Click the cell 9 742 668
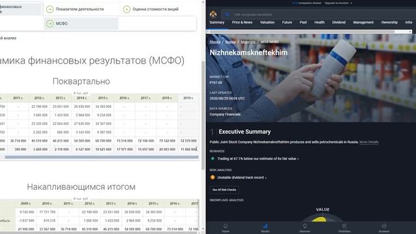The image size is (416, 234). tap(26, 212)
